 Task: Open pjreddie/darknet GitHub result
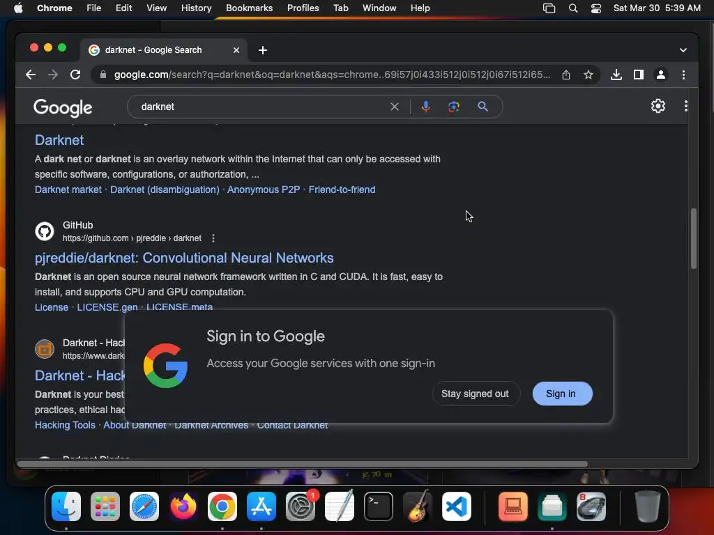(x=184, y=258)
